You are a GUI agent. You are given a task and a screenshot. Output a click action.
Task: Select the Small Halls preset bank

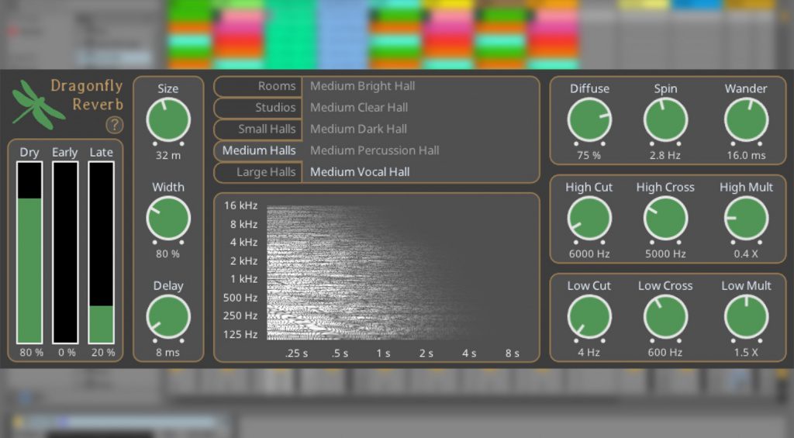258,129
